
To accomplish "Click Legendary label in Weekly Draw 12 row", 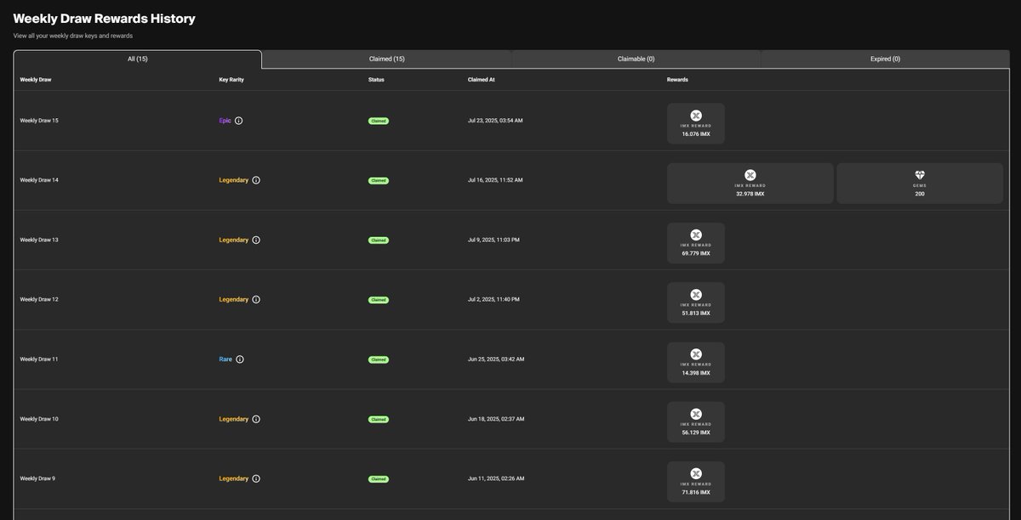I will [x=234, y=299].
